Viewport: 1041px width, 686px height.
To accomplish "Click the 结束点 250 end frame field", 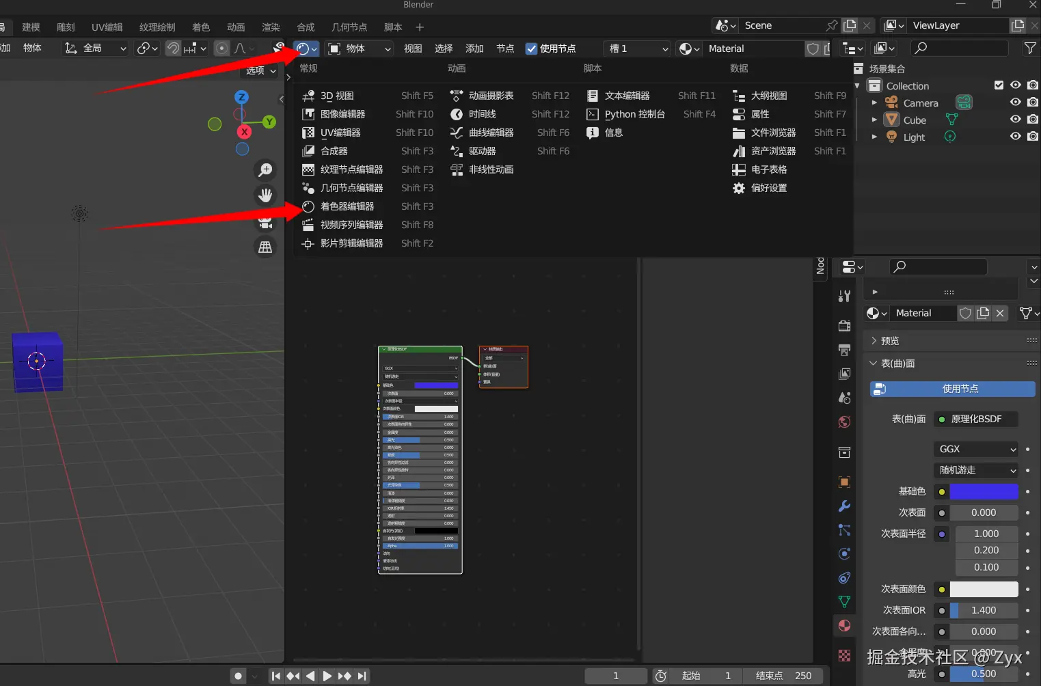I will [x=783, y=676].
